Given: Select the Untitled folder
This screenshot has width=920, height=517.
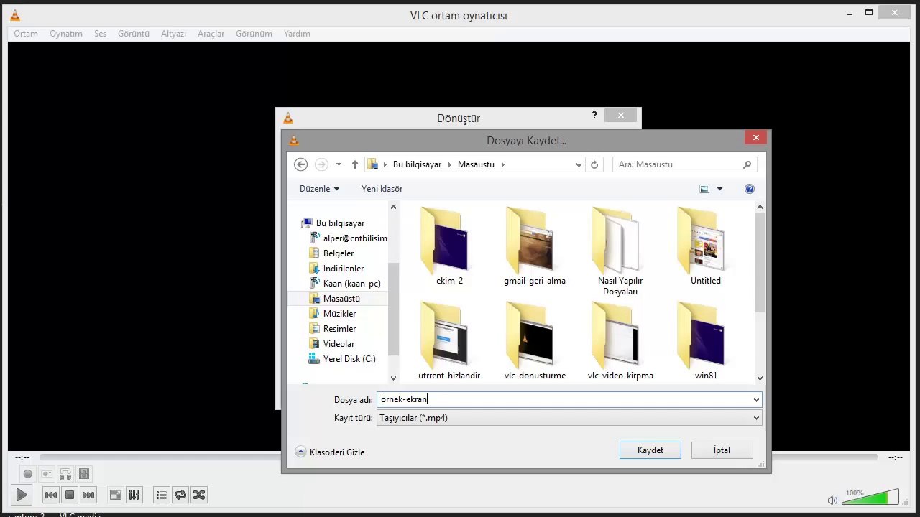Looking at the screenshot, I should tap(706, 246).
